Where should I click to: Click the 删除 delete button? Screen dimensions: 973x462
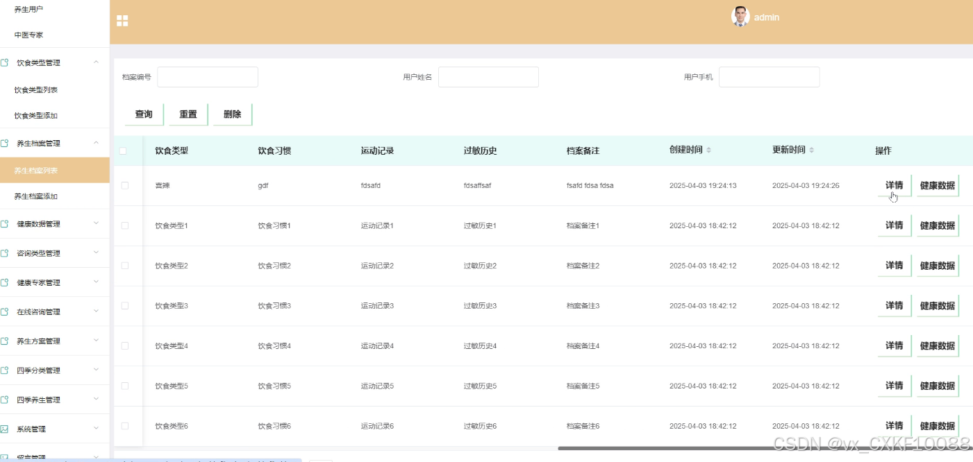coord(233,114)
